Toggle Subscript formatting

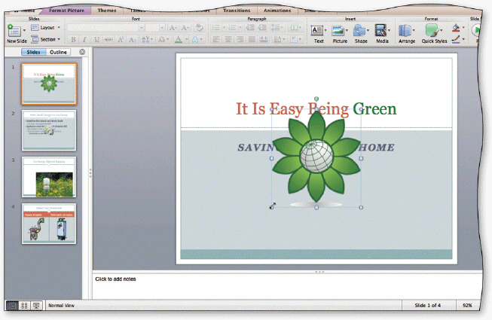coord(133,39)
